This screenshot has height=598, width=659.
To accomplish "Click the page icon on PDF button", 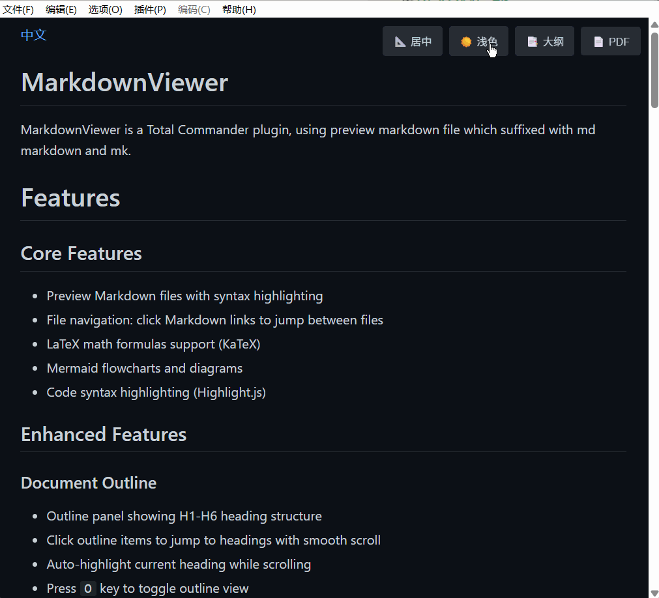I will tap(598, 42).
